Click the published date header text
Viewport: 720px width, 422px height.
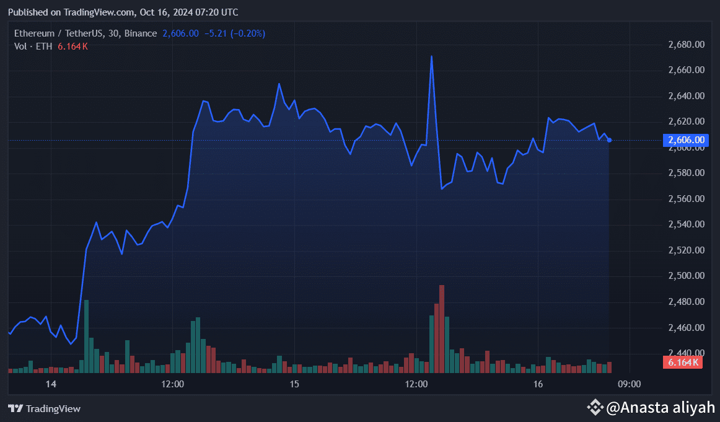[x=123, y=12]
